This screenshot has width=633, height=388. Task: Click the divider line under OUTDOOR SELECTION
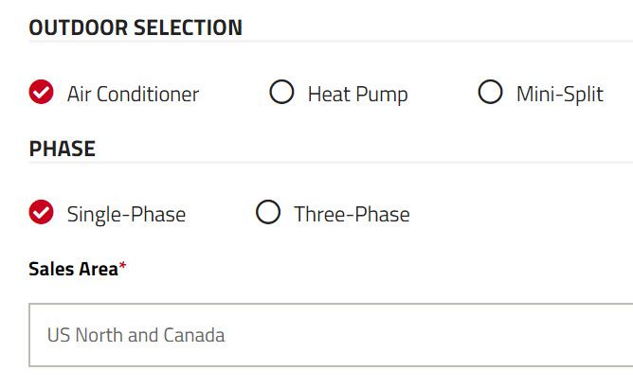click(331, 41)
